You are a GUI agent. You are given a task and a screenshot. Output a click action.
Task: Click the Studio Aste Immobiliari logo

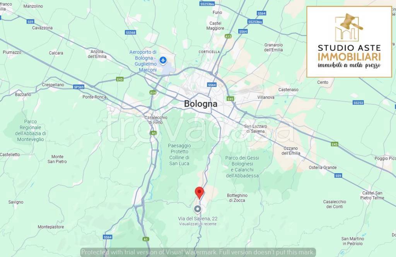349,42
